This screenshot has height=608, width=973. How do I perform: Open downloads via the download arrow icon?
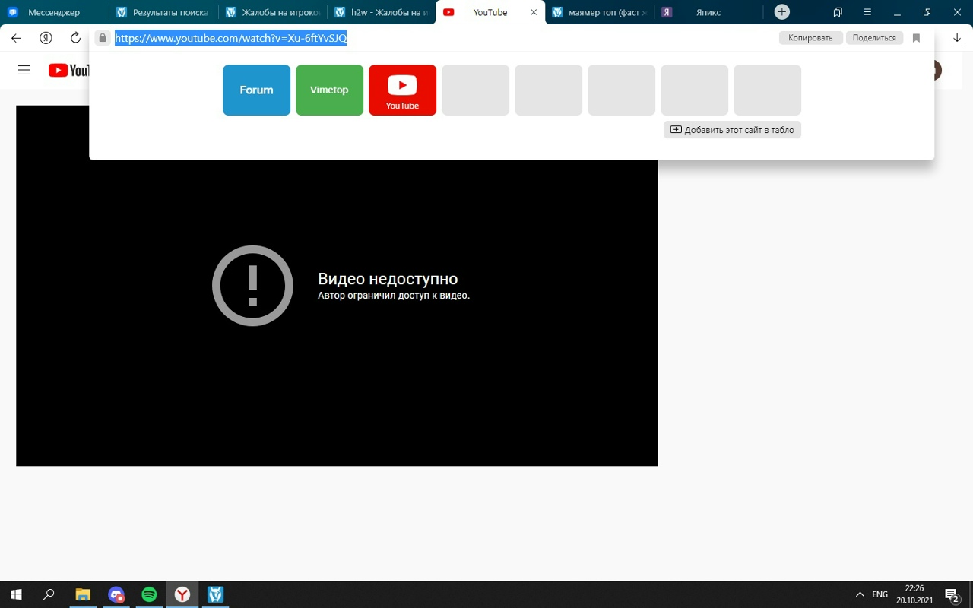(957, 38)
